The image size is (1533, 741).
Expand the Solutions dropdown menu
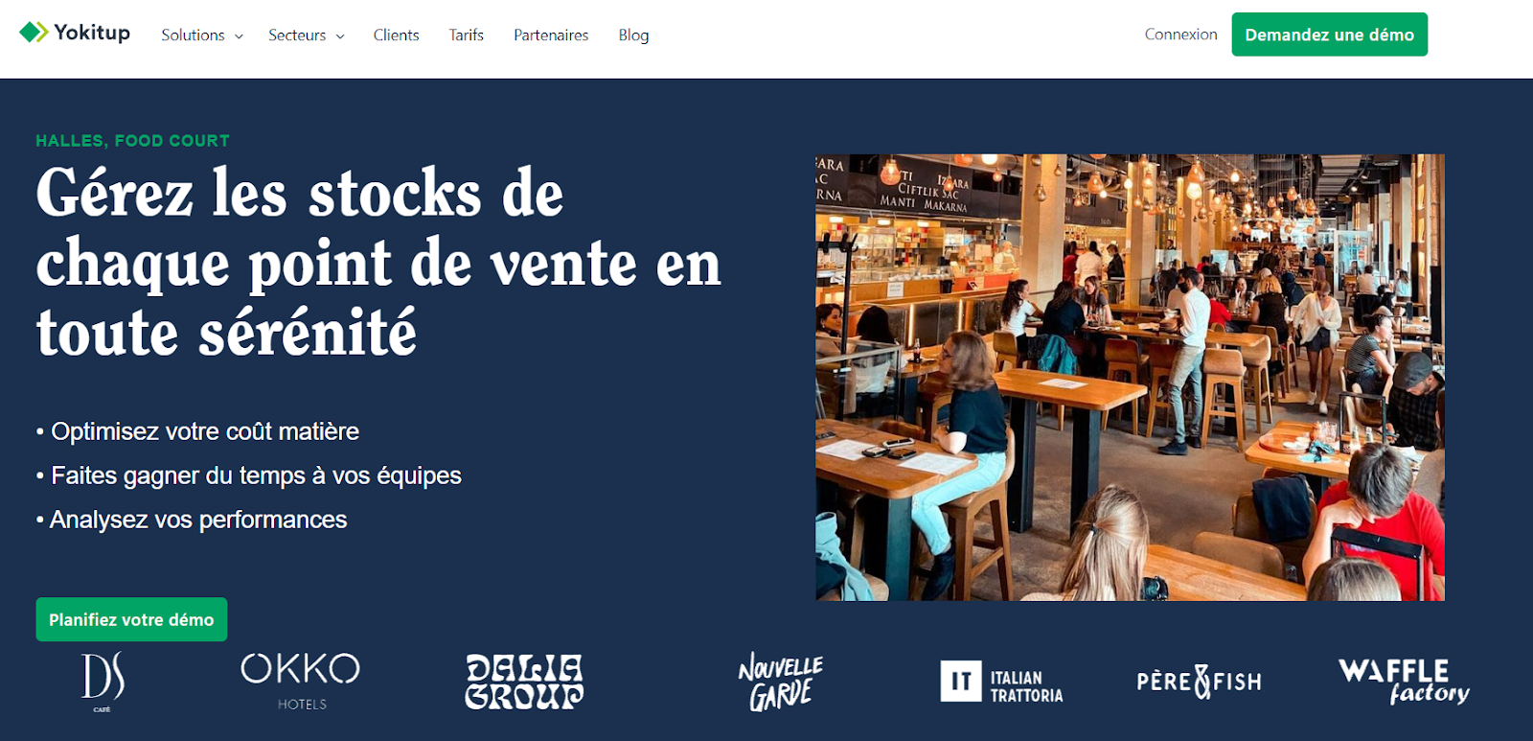[202, 35]
